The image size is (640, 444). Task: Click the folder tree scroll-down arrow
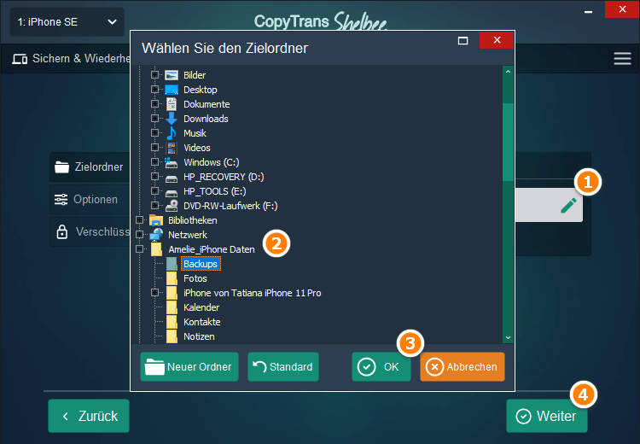(508, 338)
